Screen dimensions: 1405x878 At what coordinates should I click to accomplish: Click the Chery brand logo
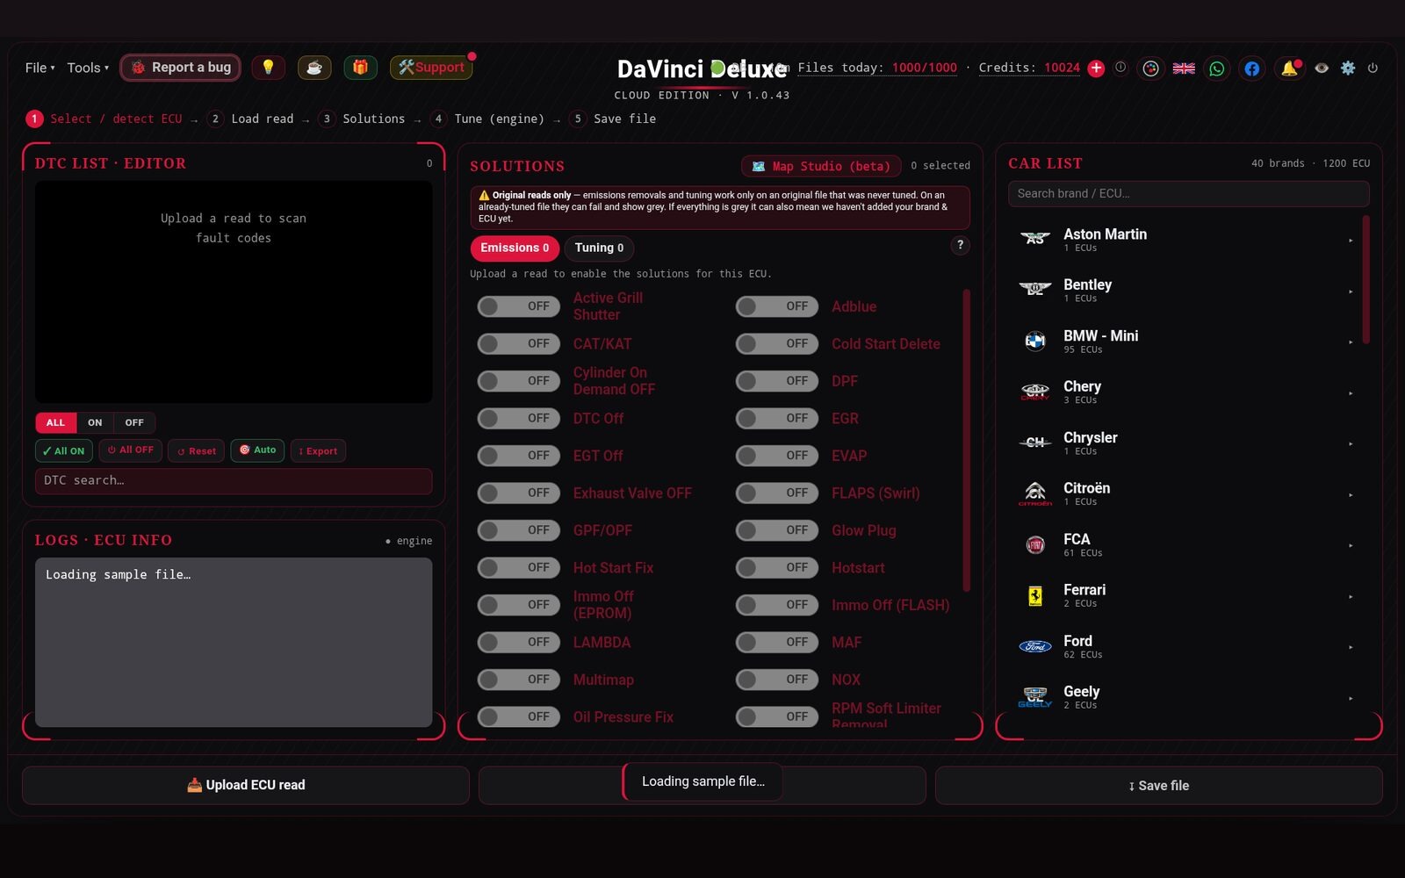coord(1035,392)
